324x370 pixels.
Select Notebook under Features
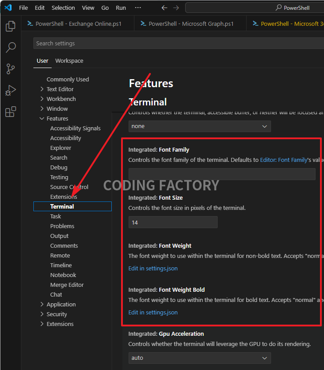[x=63, y=275]
